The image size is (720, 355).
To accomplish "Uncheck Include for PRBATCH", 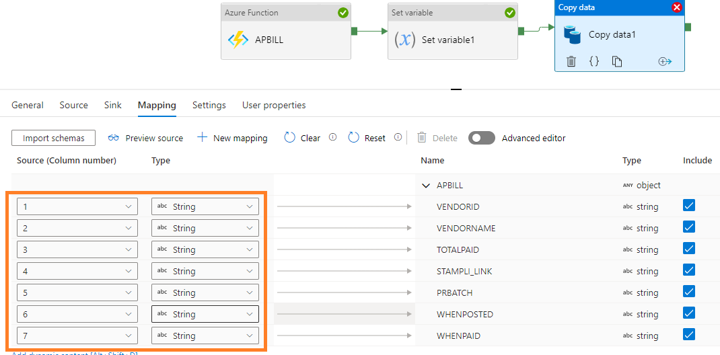I will coord(689,291).
